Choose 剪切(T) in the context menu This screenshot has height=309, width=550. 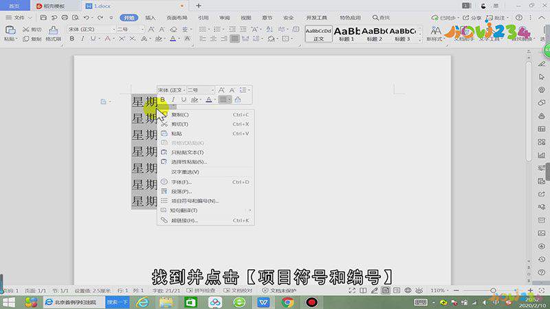pyautogui.click(x=206, y=124)
